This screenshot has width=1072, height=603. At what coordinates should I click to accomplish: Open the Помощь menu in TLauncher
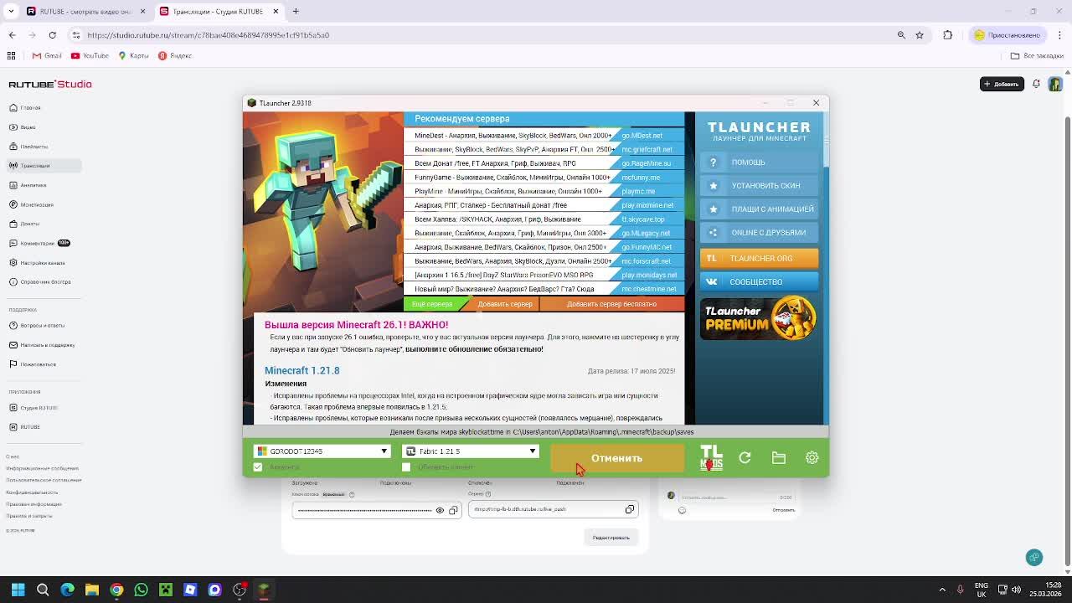click(x=759, y=162)
